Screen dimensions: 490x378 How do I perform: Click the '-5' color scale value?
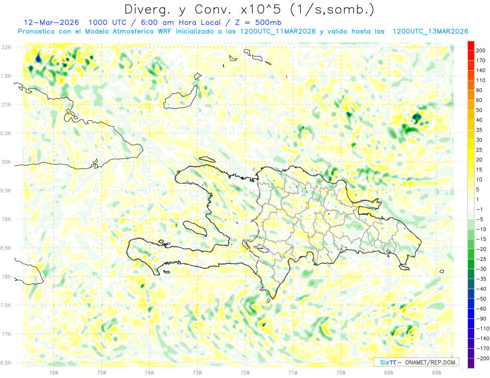(480, 219)
